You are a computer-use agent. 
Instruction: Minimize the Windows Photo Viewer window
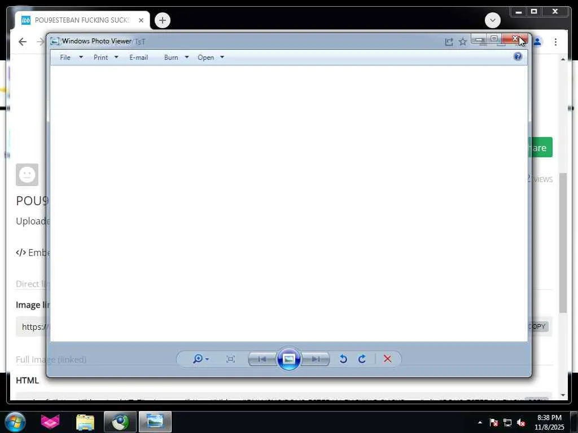tap(479, 39)
